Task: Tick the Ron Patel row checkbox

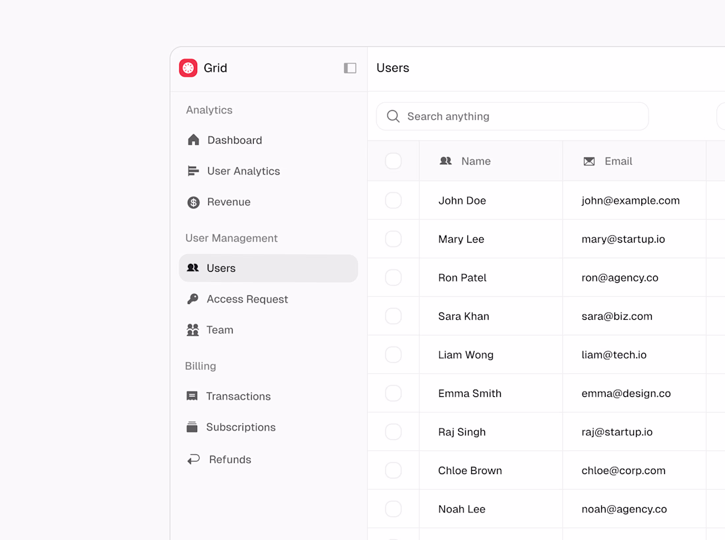Action: click(393, 278)
